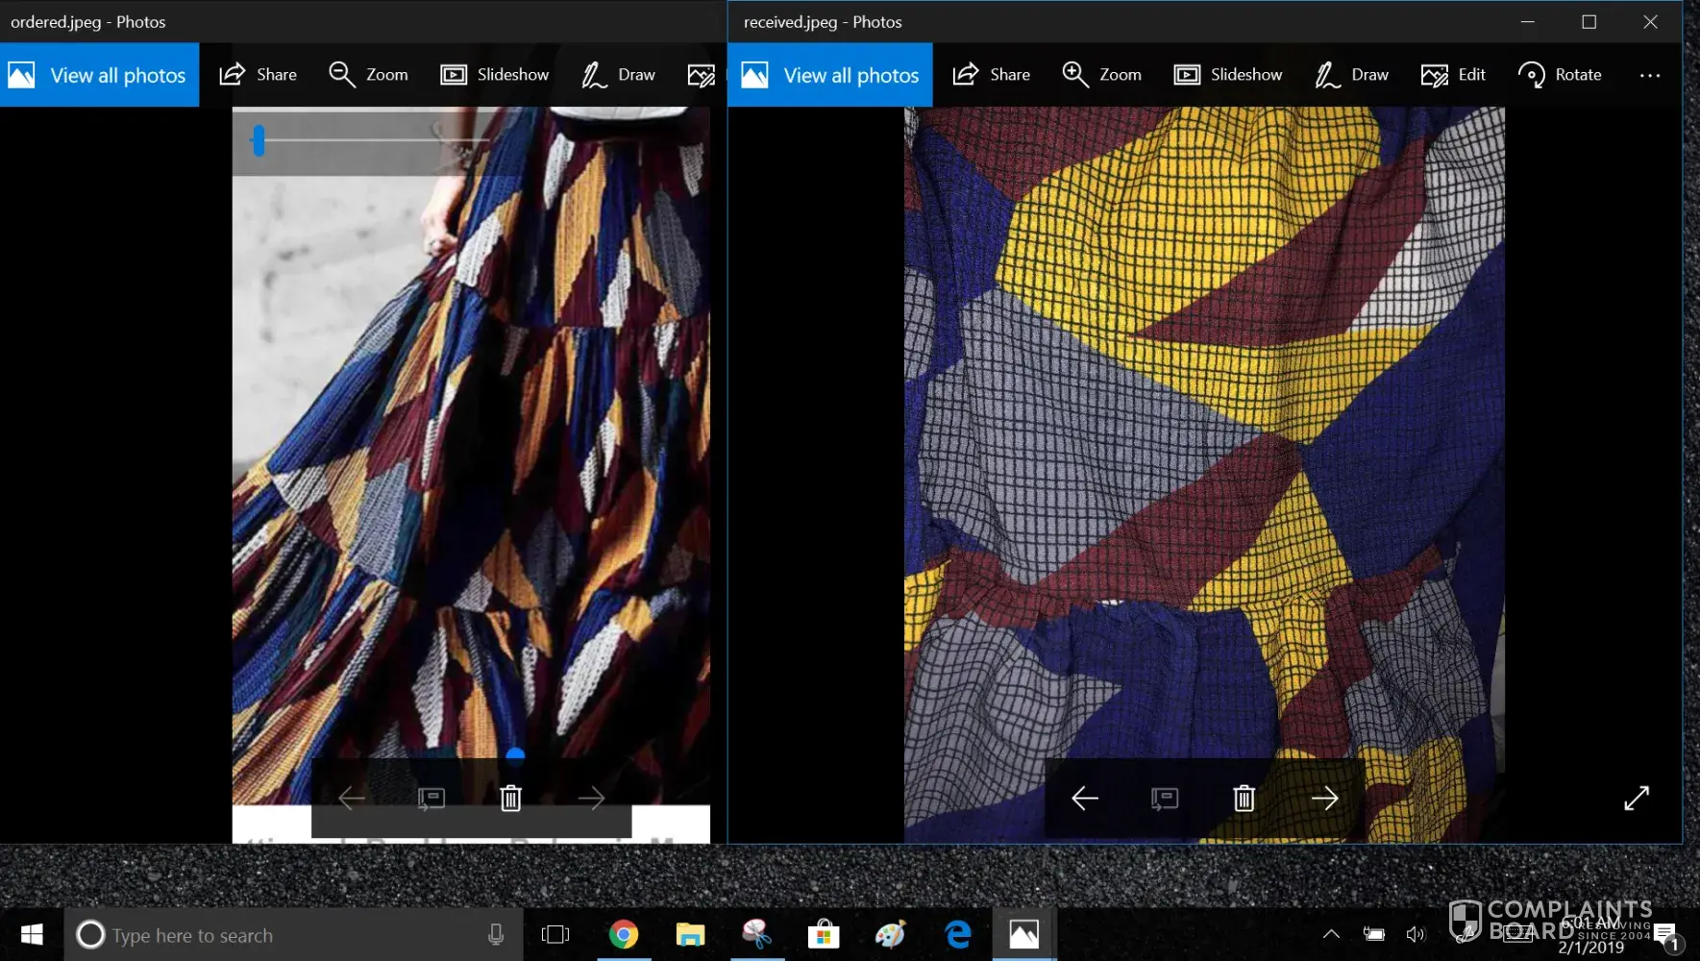1700x961 pixels.
Task: Start Slideshow in ordered.jpeg window
Action: coord(494,75)
